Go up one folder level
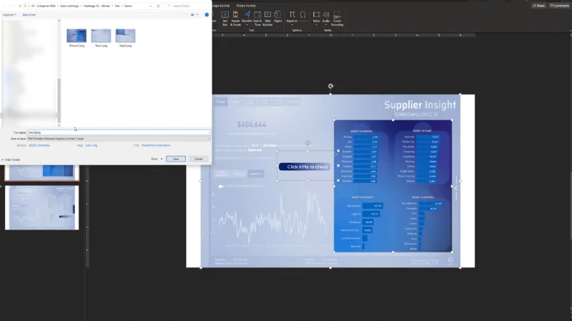This screenshot has width=572, height=321. coord(20,6)
